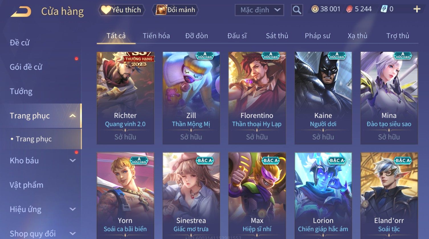The width and height of the screenshot is (429, 239).
Task: Open the Mặc định sort dropdown
Action: [x=259, y=10]
